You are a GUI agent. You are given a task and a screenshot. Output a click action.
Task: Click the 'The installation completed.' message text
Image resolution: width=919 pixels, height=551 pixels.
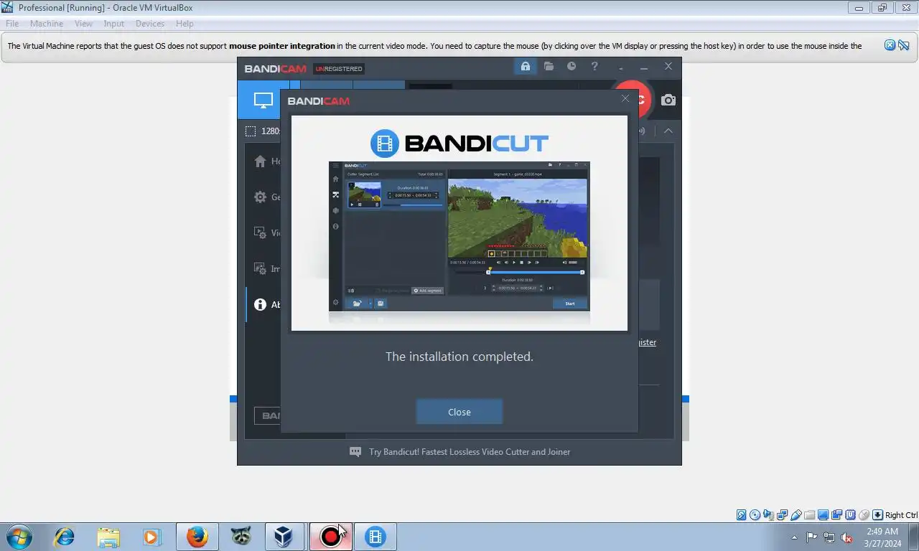[459, 357]
